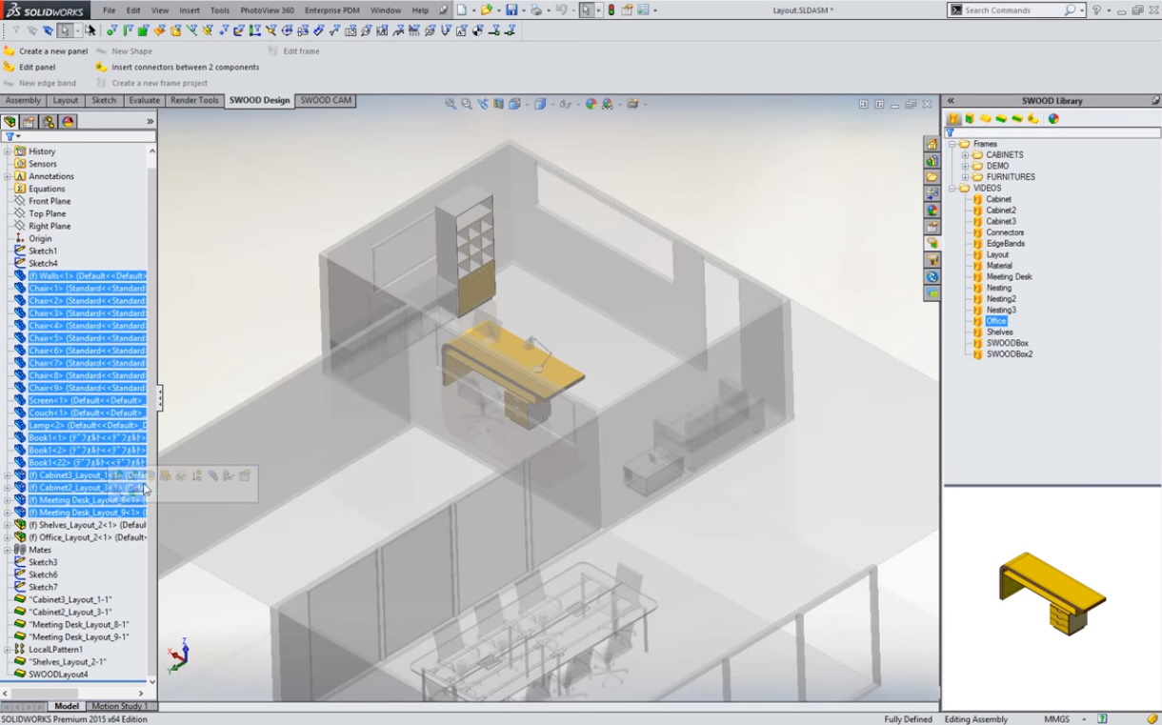
Task: Open the FeatureManager design tree tab icon
Action: click(x=10, y=122)
